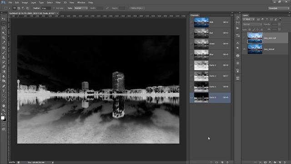Open the tool preset picker arrow

pyautogui.click(x=10, y=8)
